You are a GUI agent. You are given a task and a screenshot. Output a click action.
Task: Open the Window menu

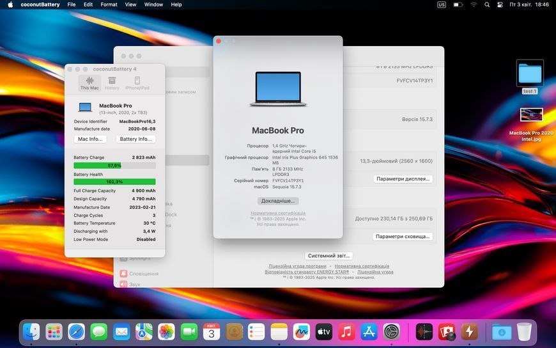[153, 4]
